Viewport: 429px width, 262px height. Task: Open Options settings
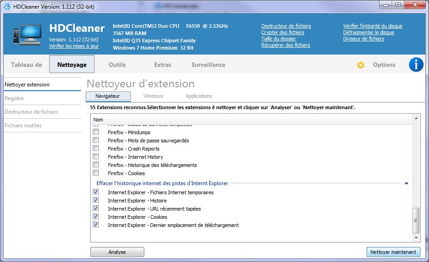pyautogui.click(x=384, y=65)
